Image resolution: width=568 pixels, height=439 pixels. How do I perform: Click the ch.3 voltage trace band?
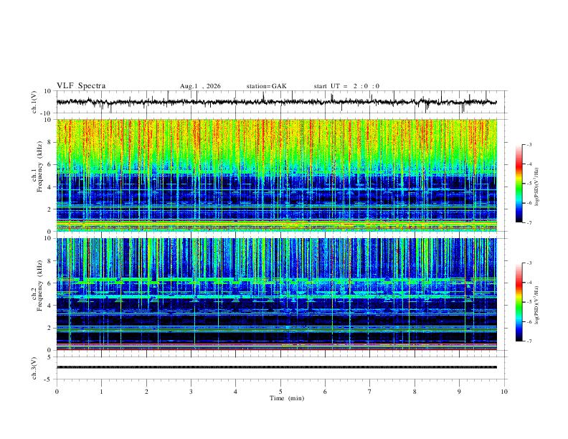[276, 367]
